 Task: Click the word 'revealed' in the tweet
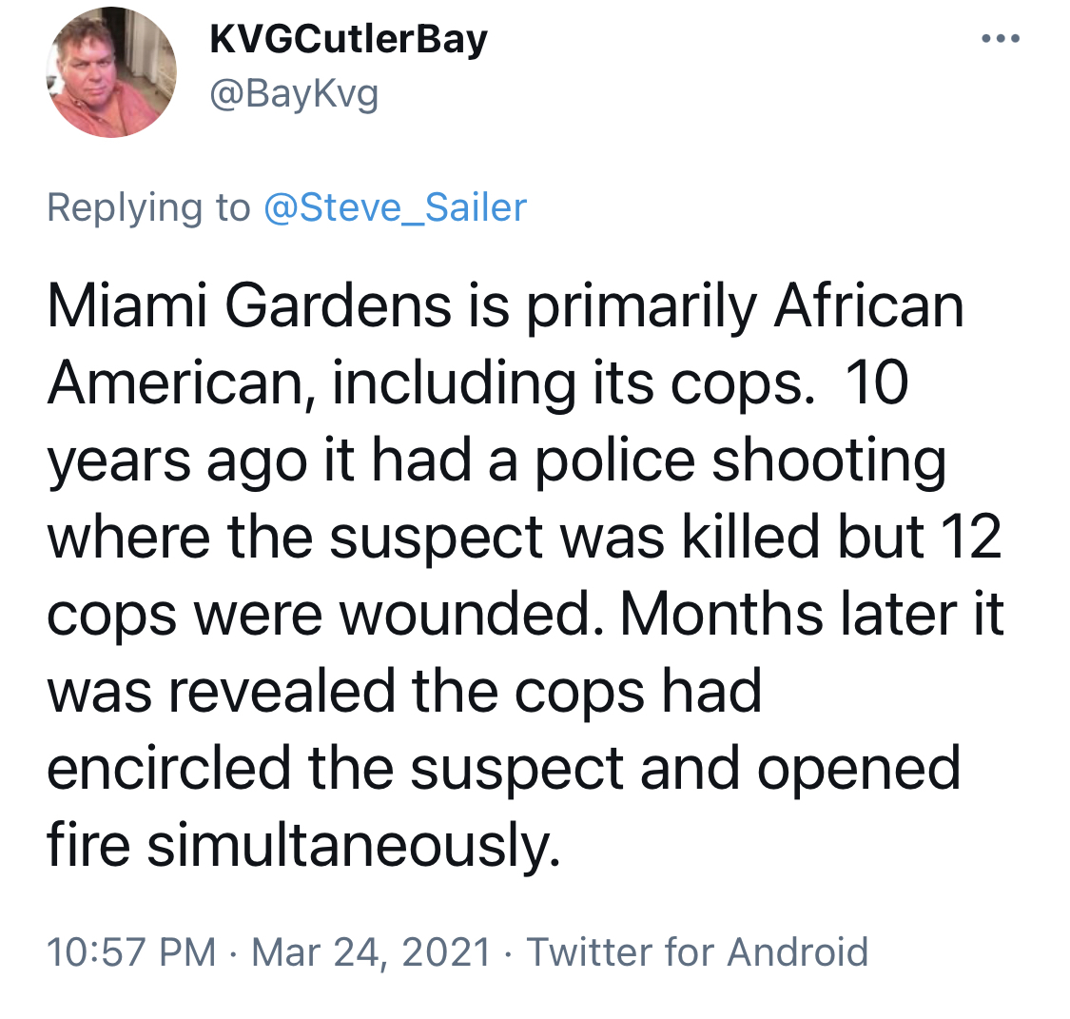point(282,692)
